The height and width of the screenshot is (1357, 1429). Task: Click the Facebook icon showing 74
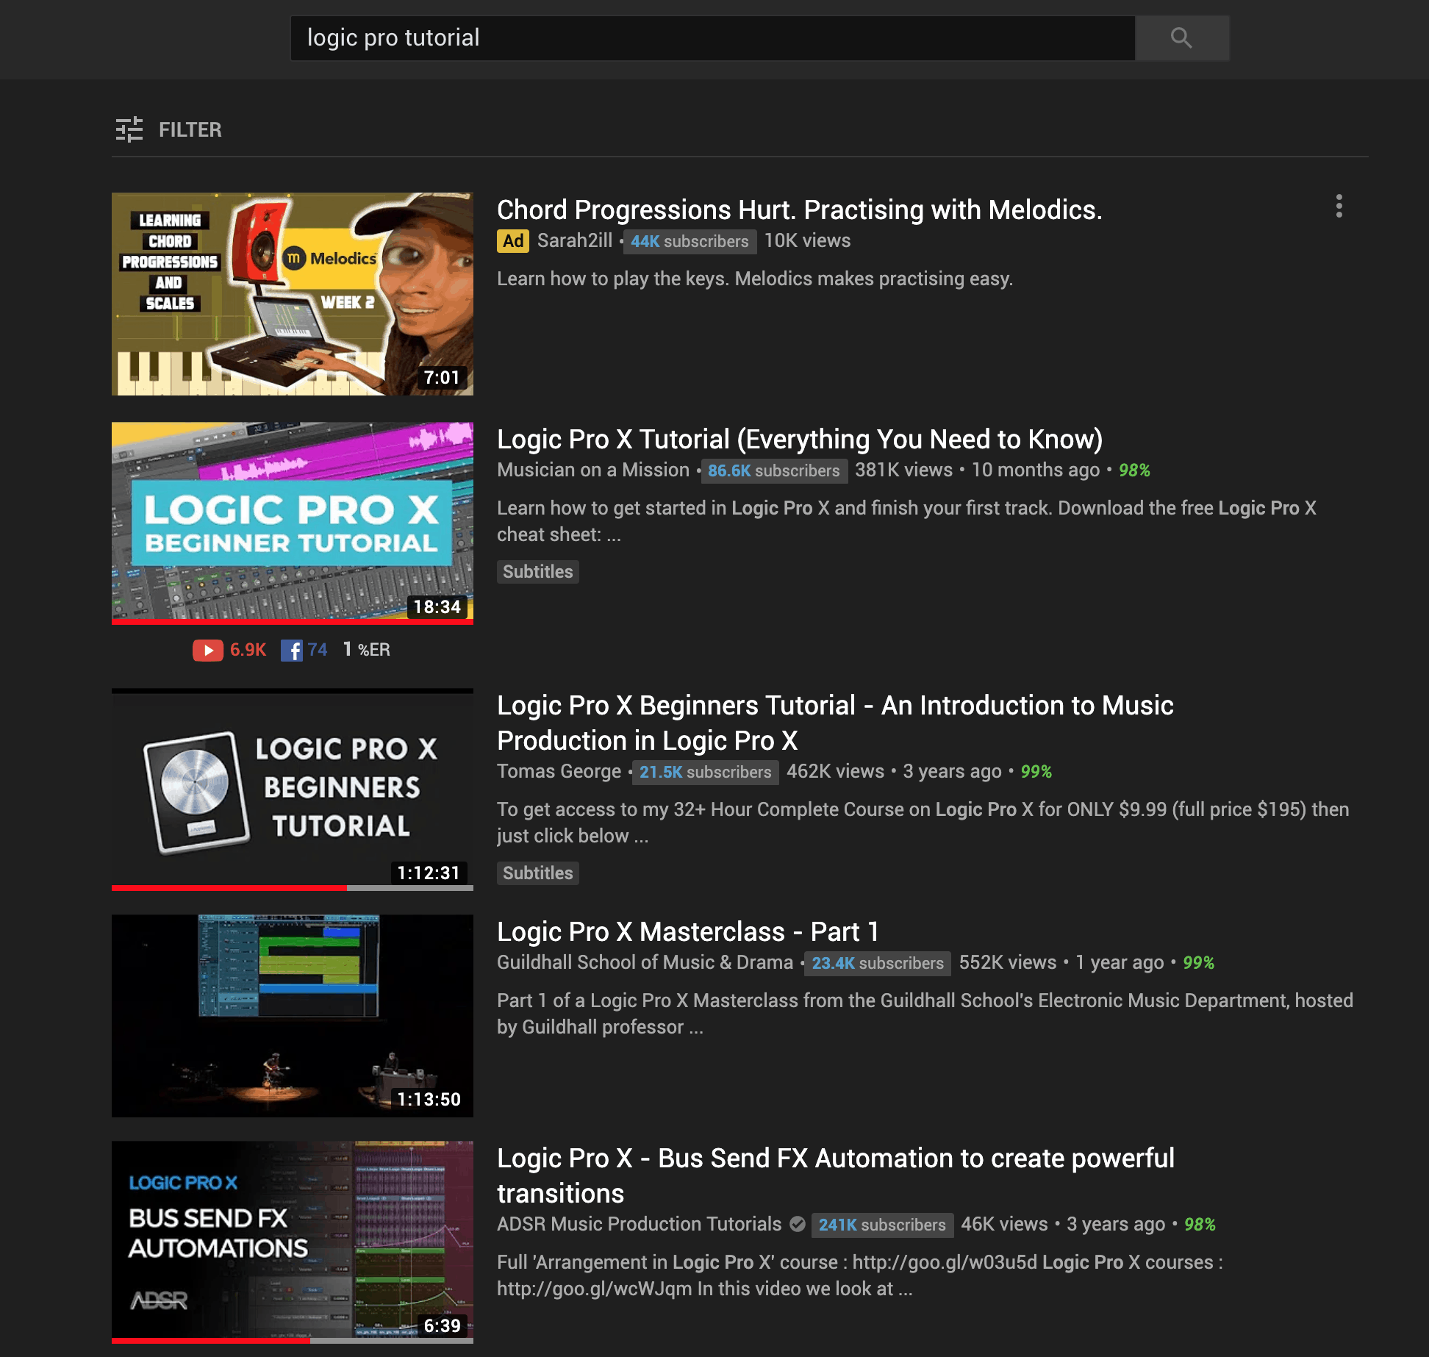292,650
